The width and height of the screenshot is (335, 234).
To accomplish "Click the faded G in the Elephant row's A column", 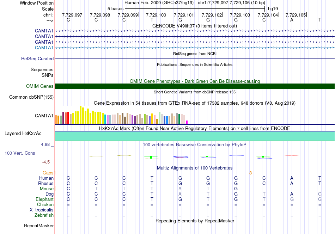I will point(292,199).
